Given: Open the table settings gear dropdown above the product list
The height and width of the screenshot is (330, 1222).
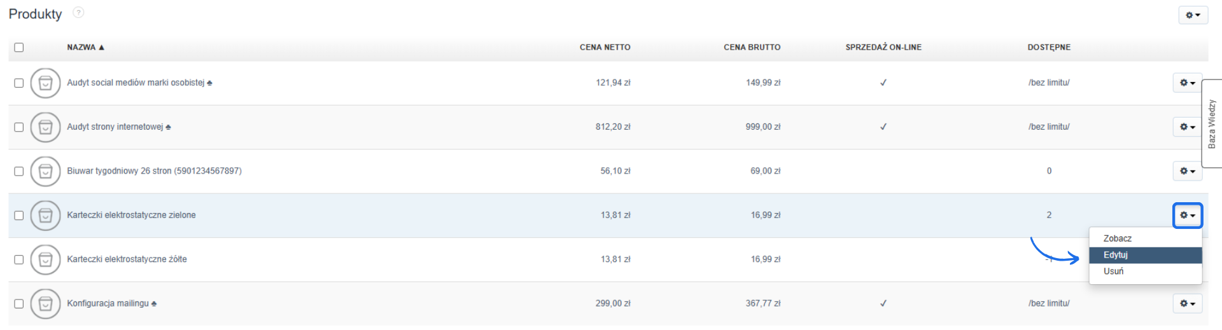Looking at the screenshot, I should 1192,15.
